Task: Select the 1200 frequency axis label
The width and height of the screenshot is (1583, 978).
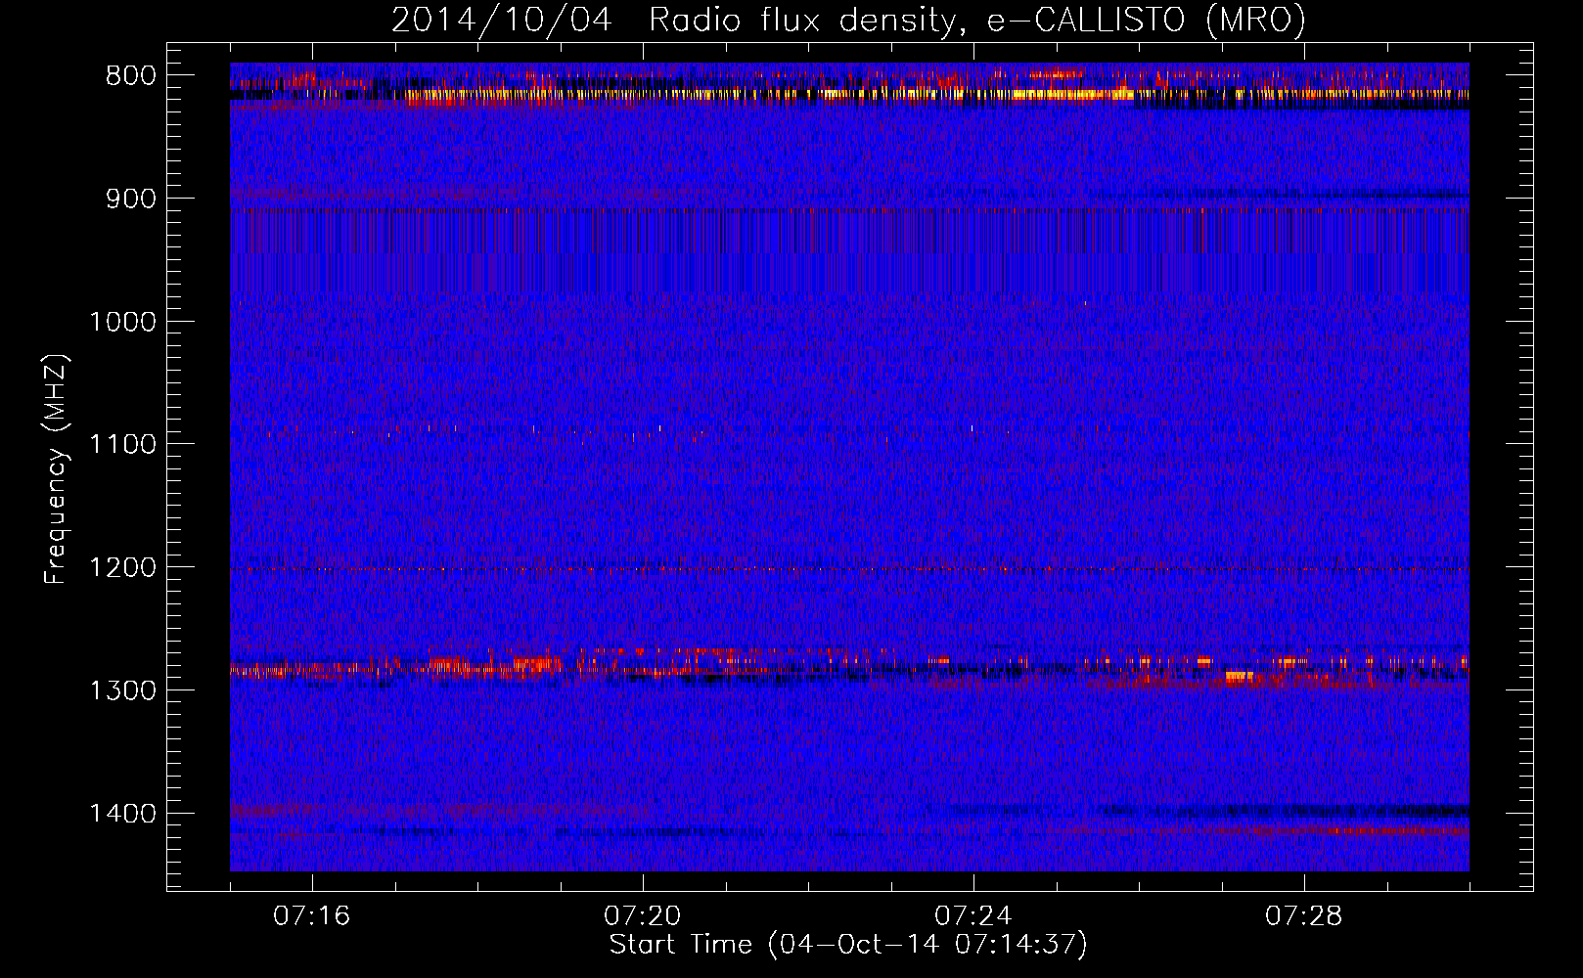Action: [122, 568]
